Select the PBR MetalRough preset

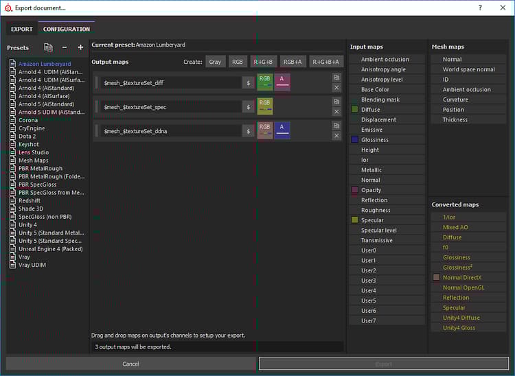click(x=41, y=168)
